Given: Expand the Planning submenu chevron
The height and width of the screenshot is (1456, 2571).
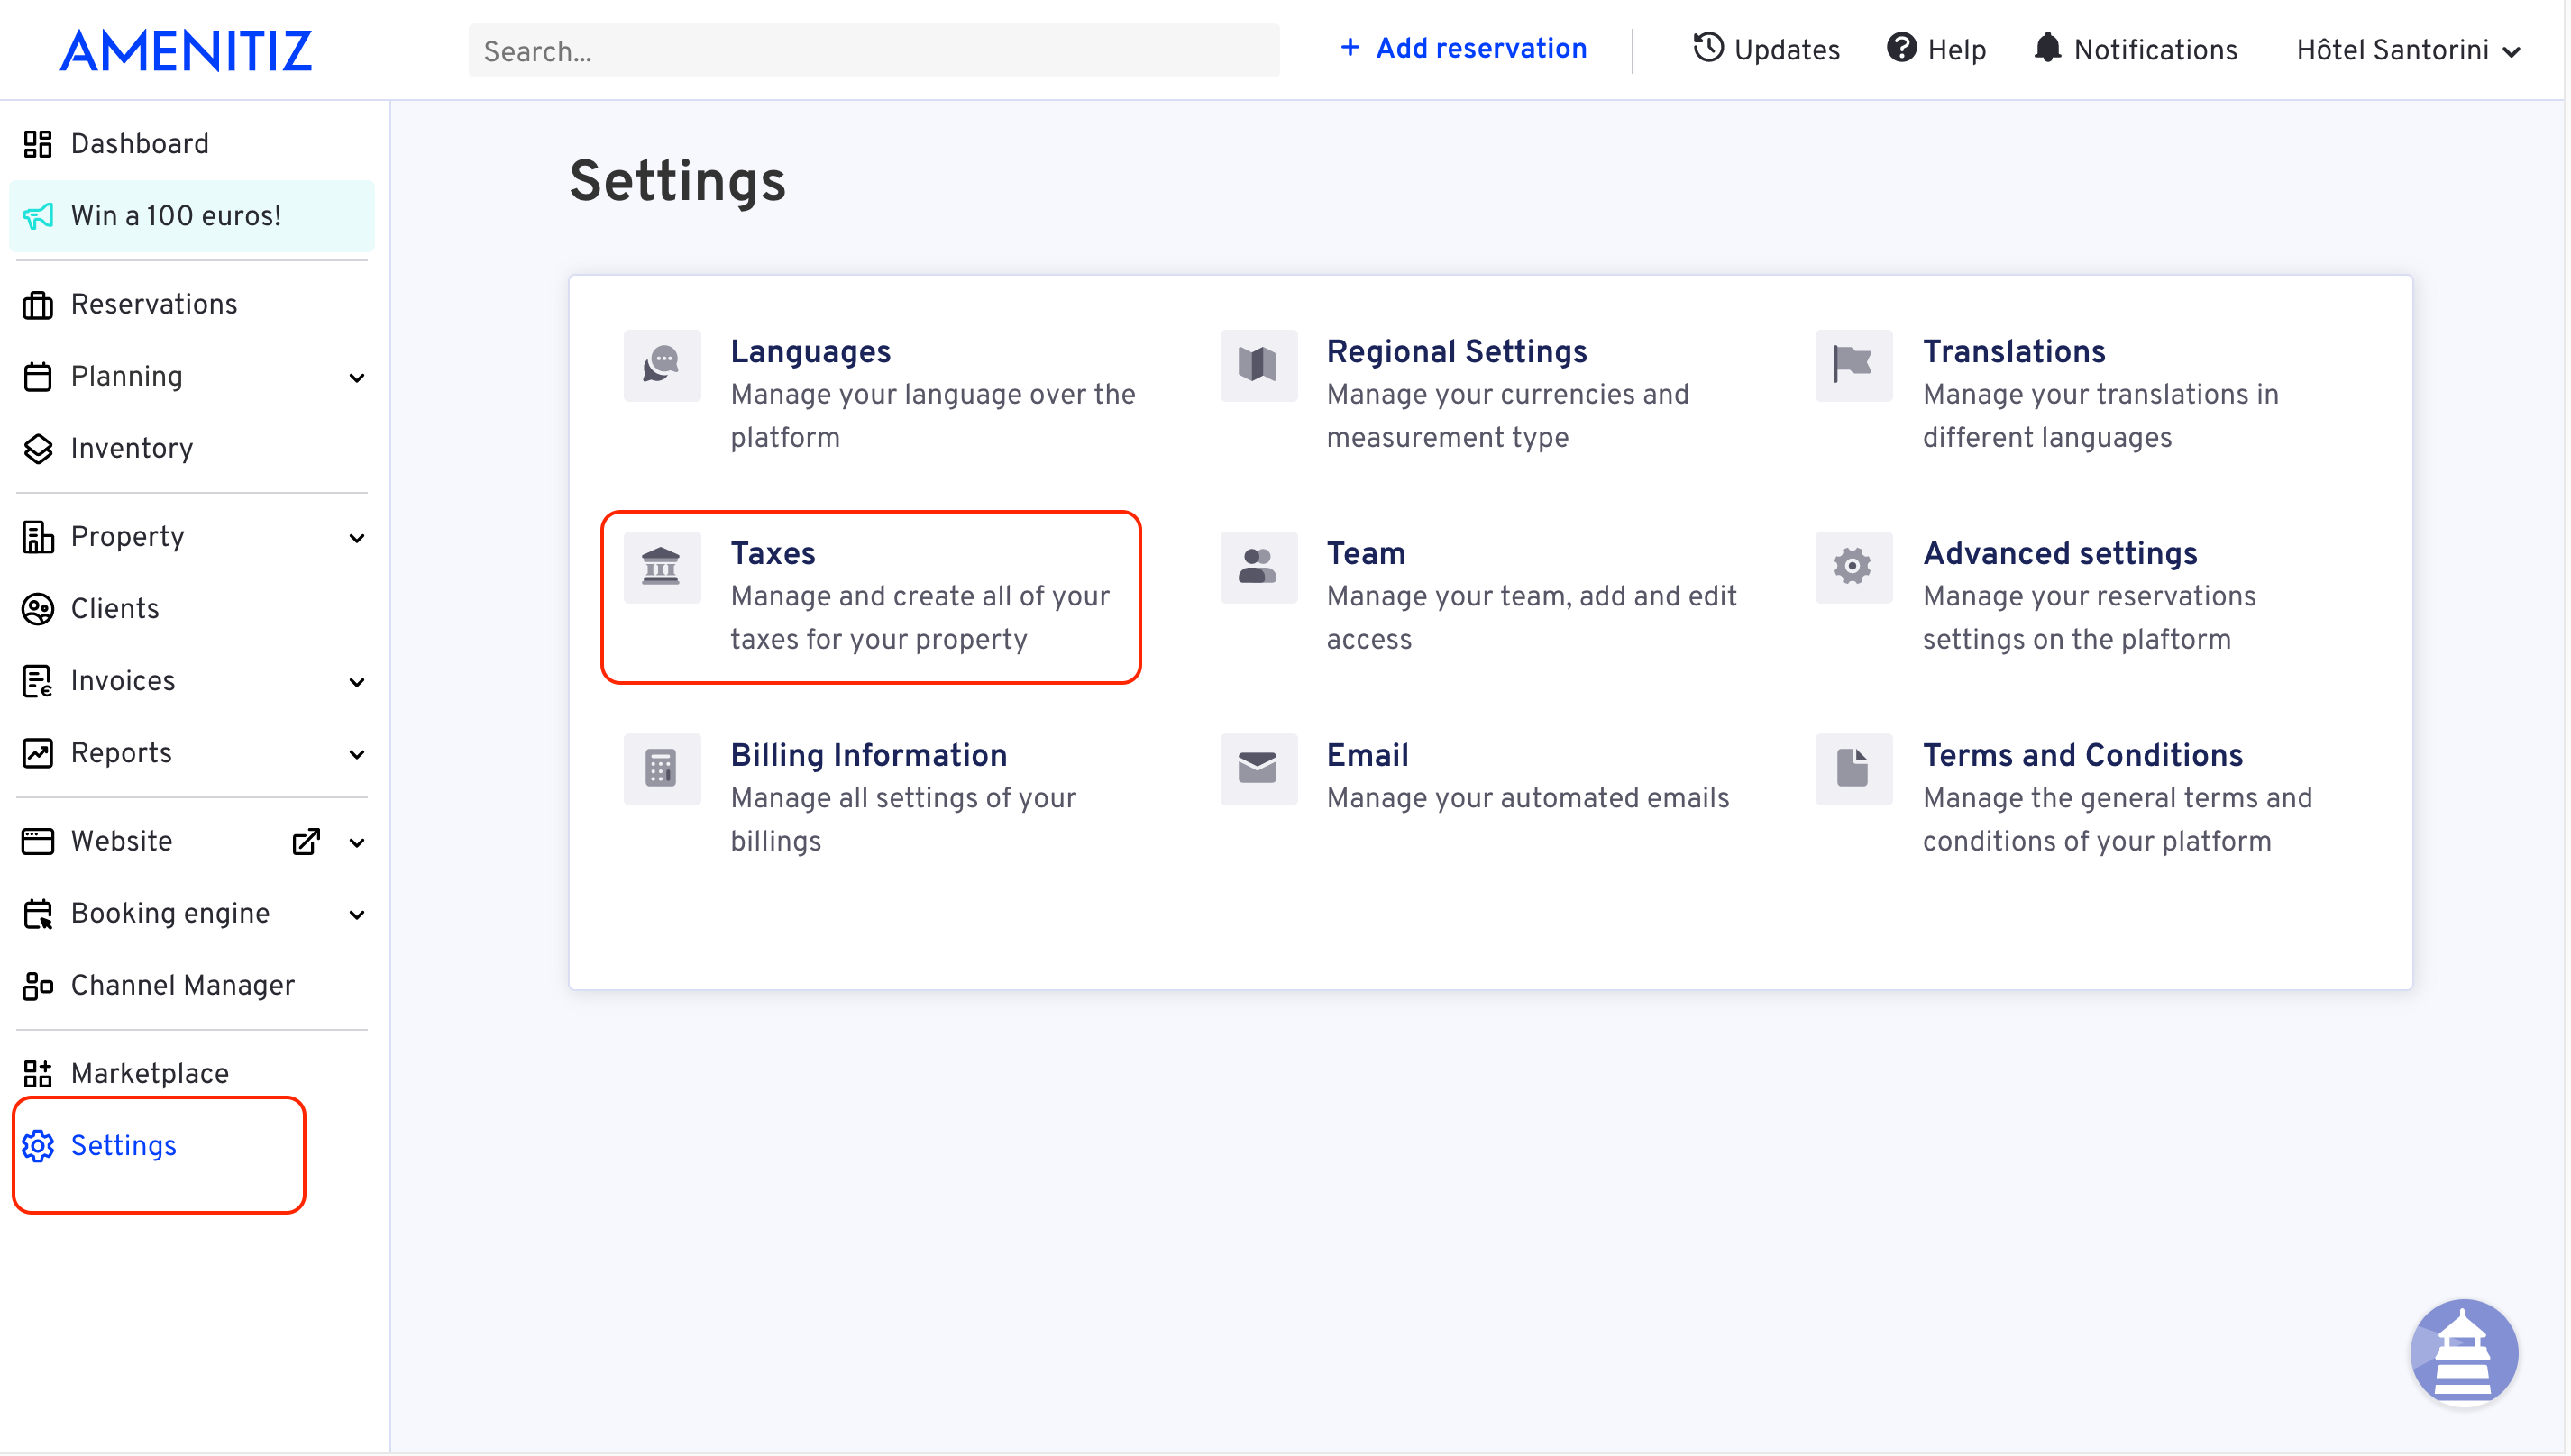Looking at the screenshot, I should (x=356, y=377).
